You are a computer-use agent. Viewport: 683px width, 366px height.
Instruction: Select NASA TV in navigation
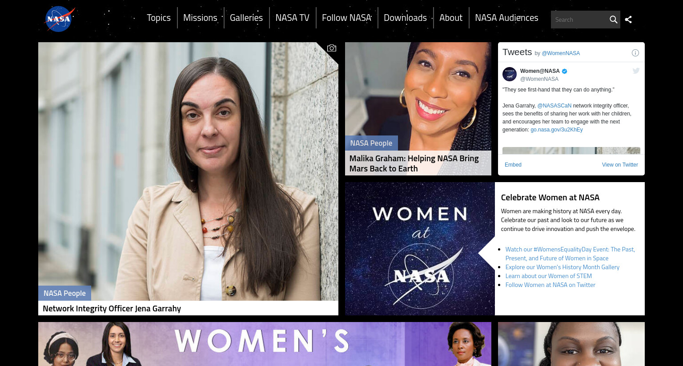pos(292,18)
